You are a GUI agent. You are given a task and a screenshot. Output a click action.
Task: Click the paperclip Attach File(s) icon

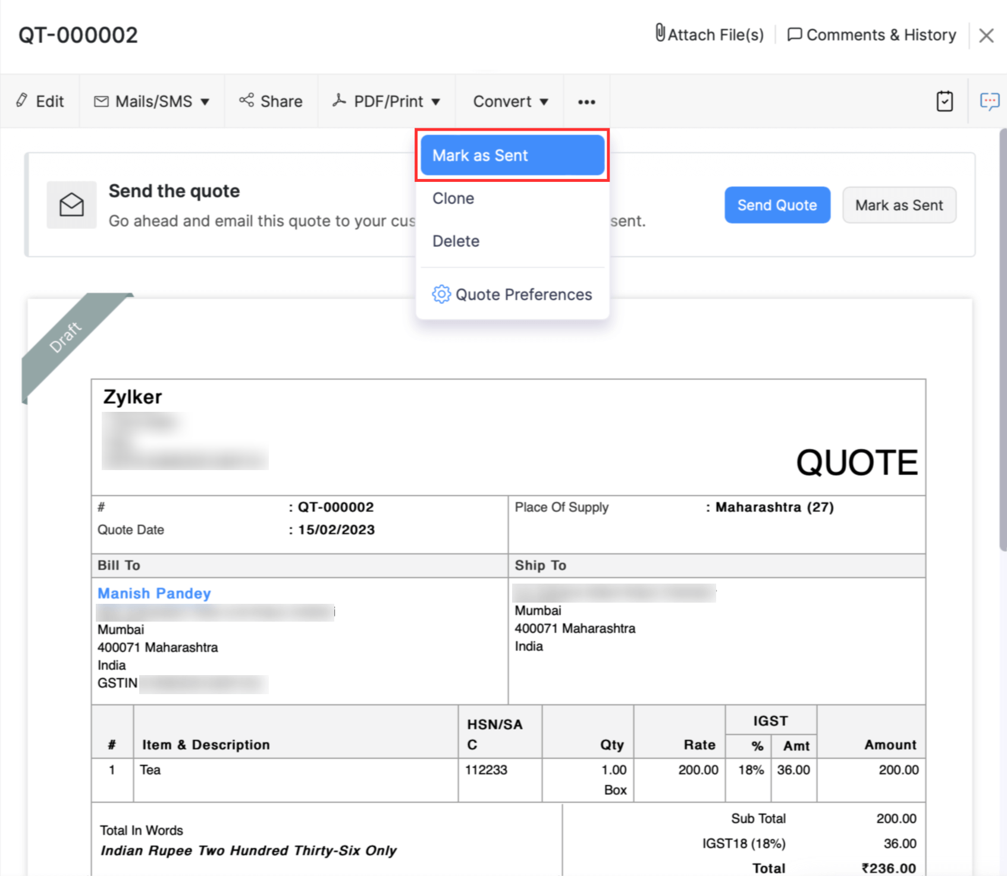point(660,33)
